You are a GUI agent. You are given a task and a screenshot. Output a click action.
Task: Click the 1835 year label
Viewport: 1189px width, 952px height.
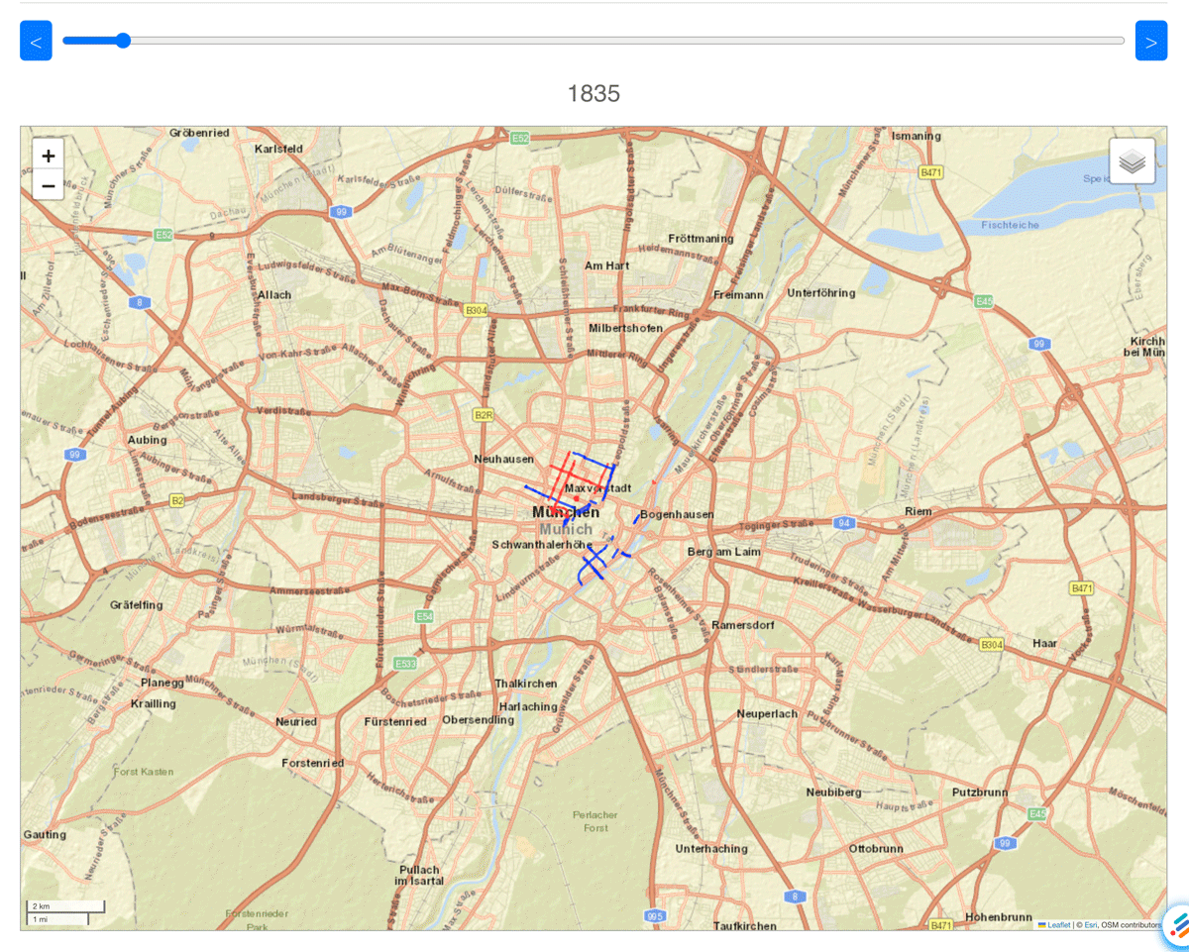click(594, 94)
